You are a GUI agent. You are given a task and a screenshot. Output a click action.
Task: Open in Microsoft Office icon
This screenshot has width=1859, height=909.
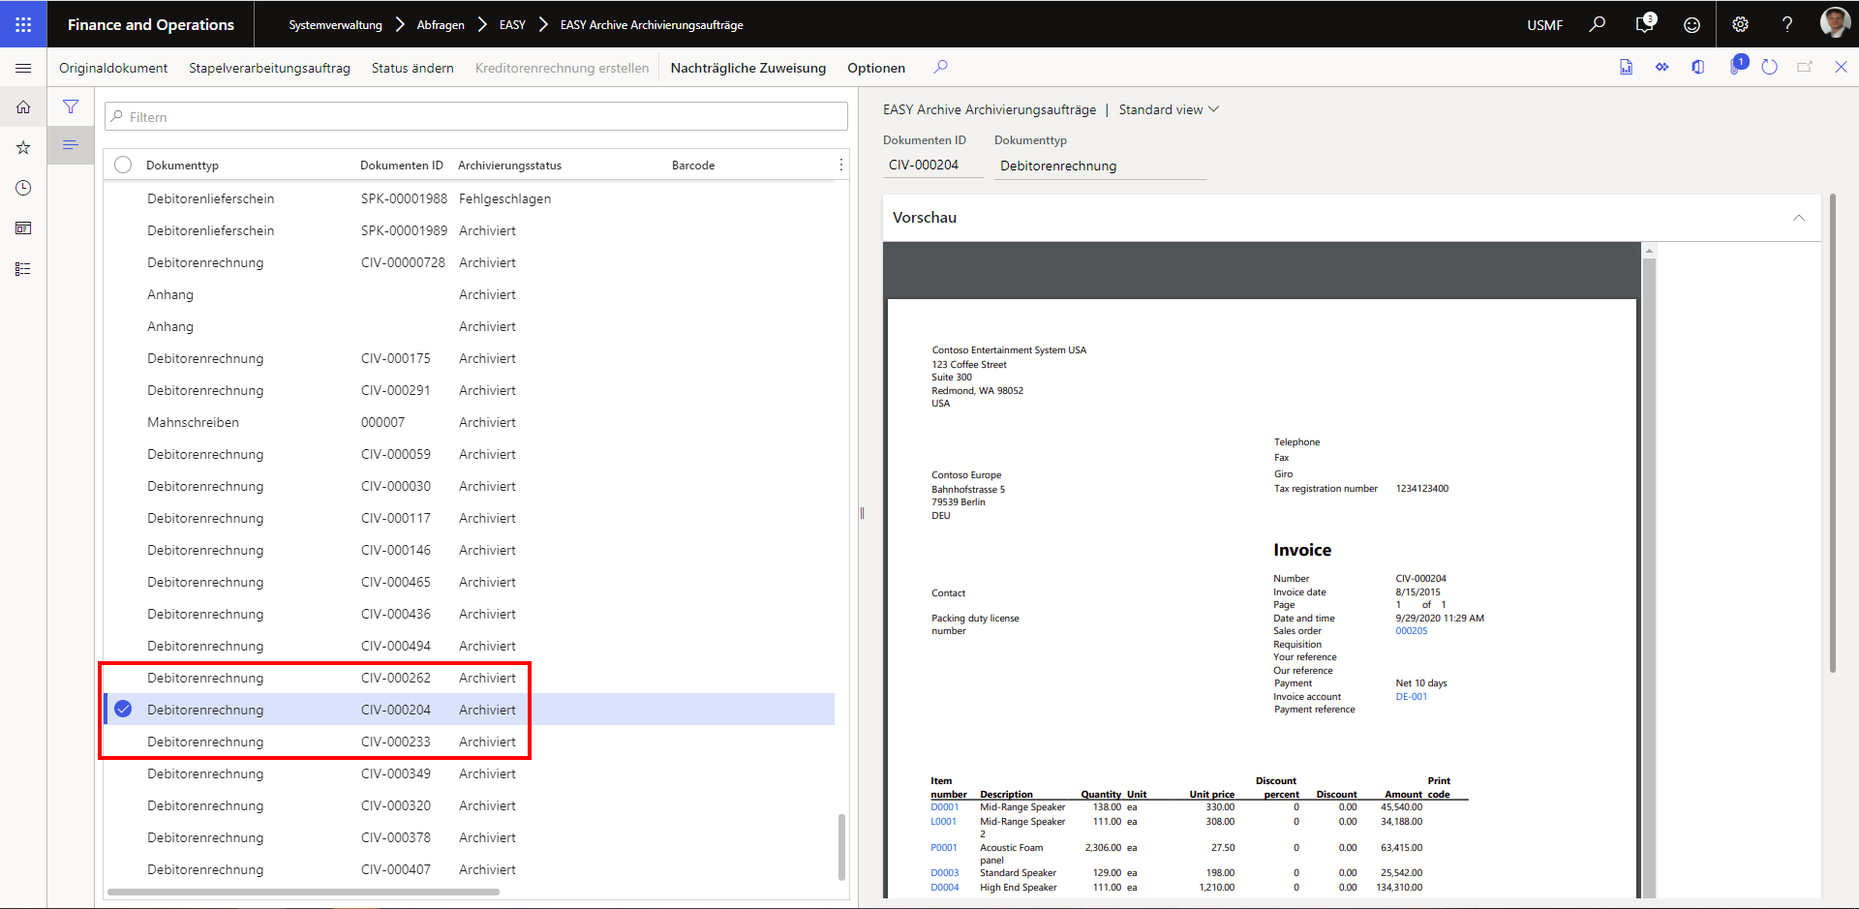[1626, 67]
